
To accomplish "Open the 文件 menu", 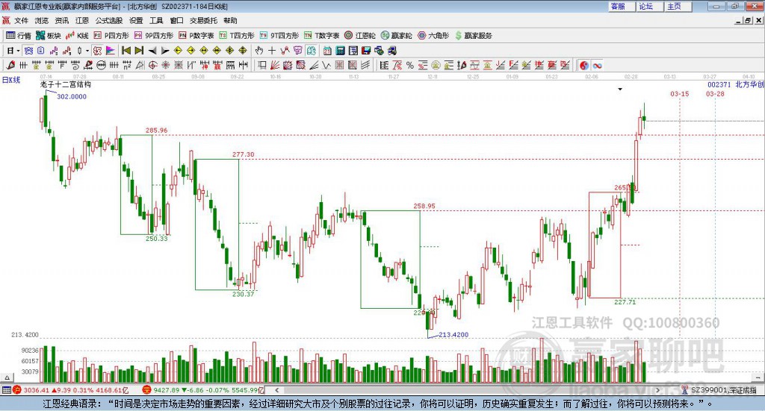I will point(21,20).
